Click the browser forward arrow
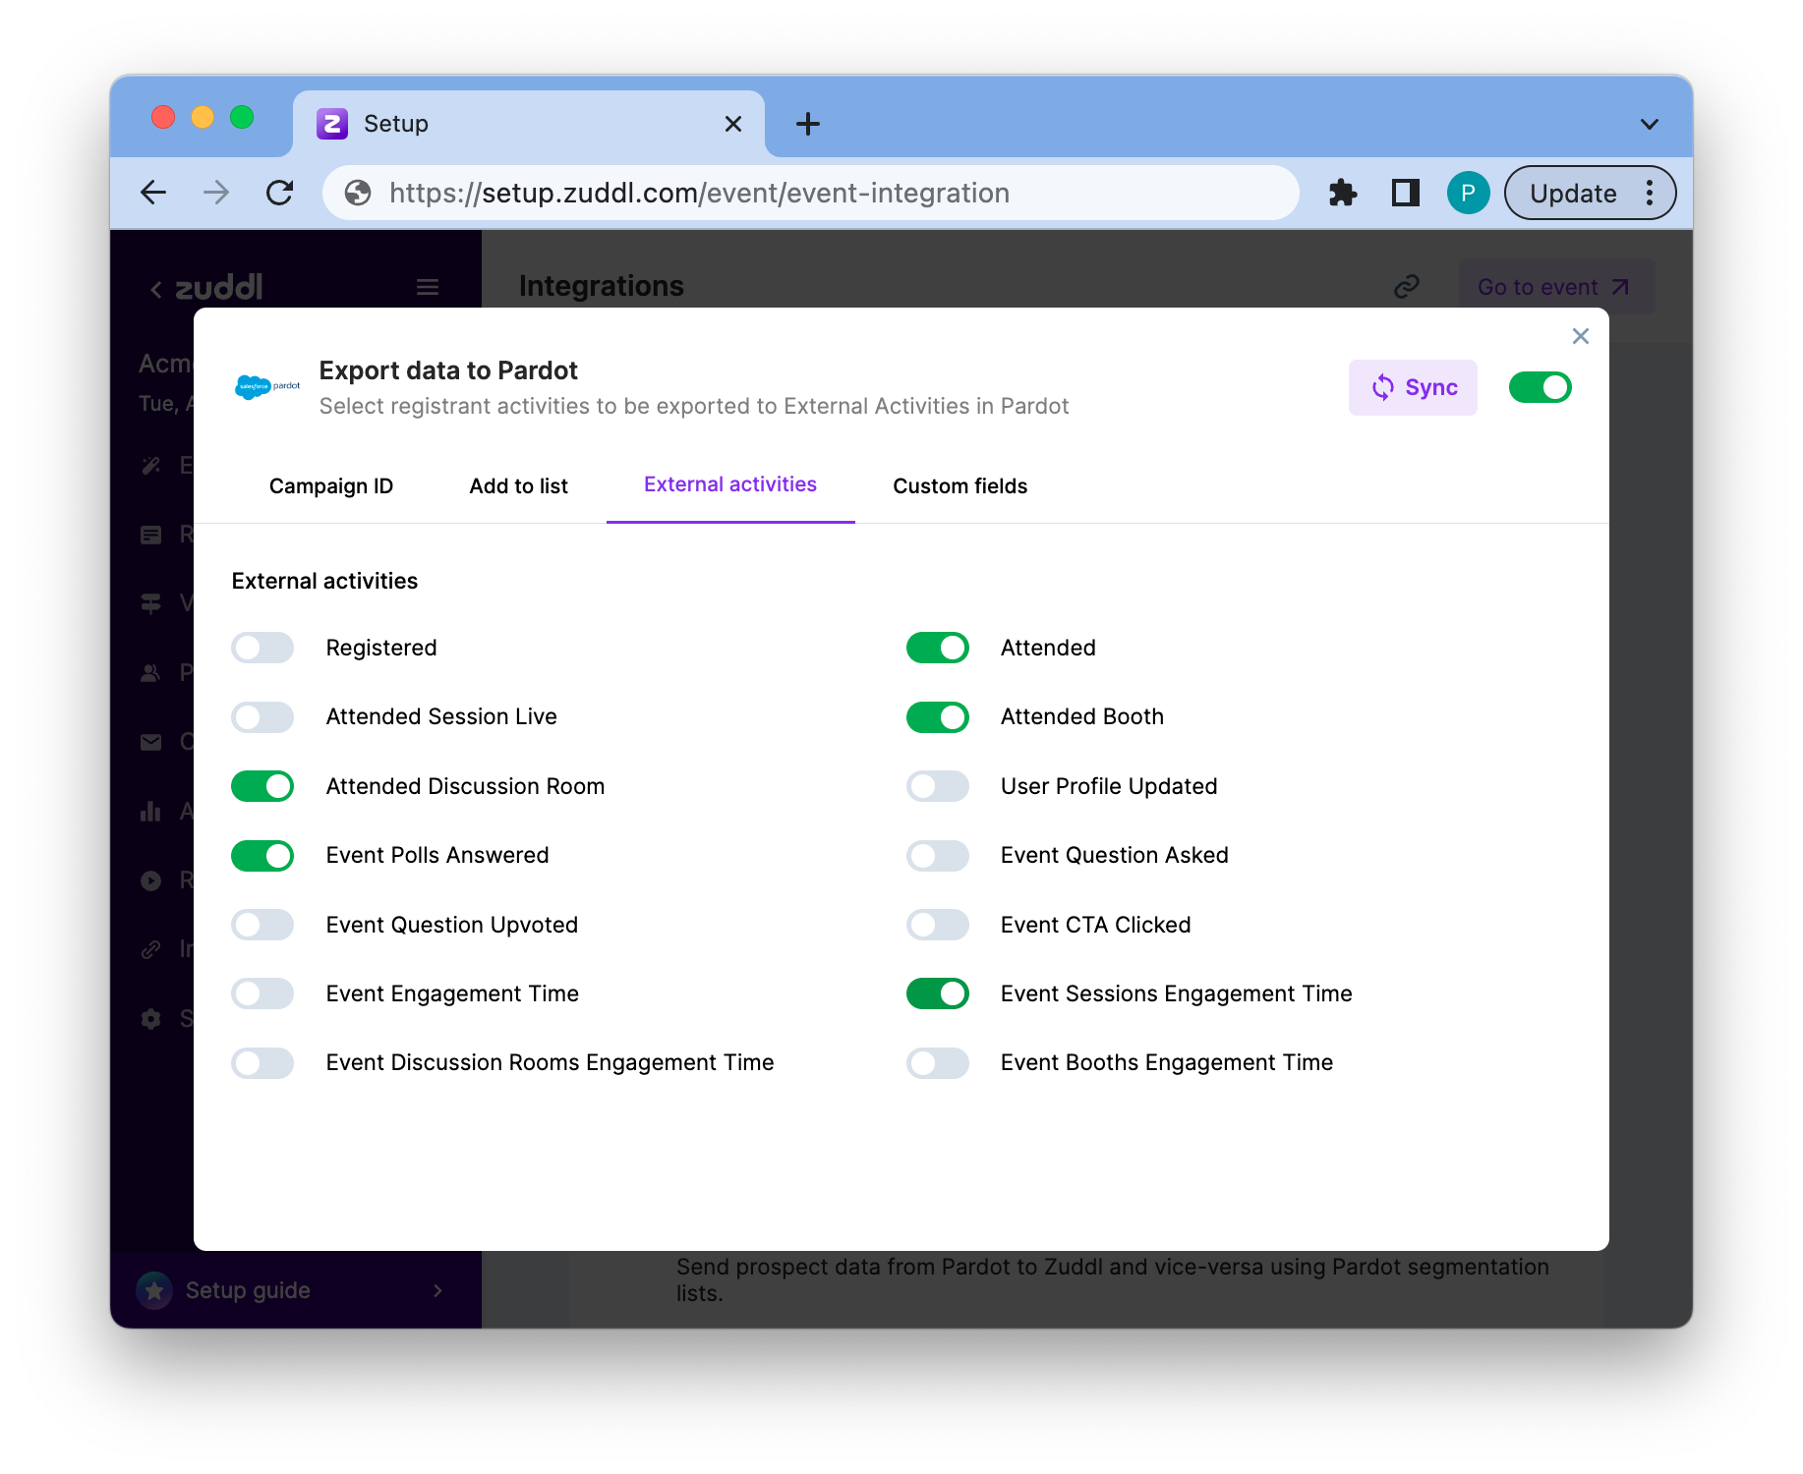 216,193
